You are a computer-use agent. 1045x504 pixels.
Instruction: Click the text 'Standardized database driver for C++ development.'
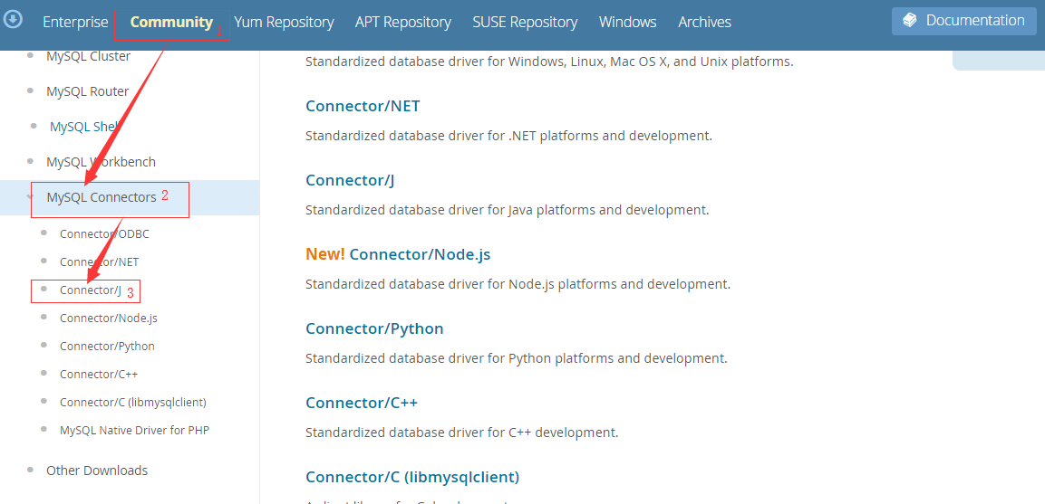click(x=462, y=433)
